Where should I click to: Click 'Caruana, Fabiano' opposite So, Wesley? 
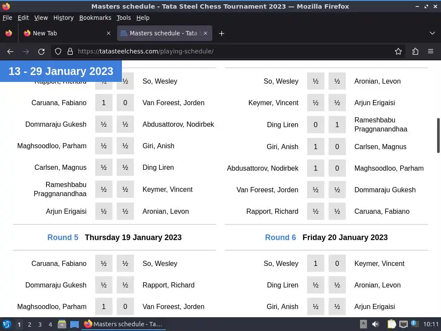tap(59, 263)
